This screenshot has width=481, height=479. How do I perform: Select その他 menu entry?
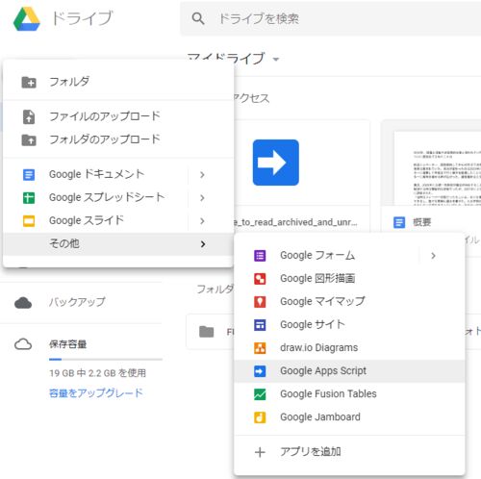[118, 244]
